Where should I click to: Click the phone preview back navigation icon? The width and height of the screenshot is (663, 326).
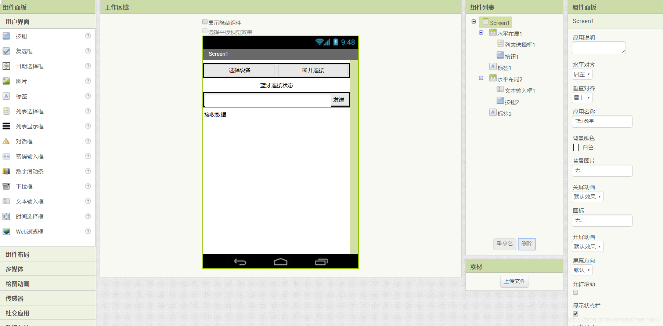pyautogui.click(x=240, y=262)
